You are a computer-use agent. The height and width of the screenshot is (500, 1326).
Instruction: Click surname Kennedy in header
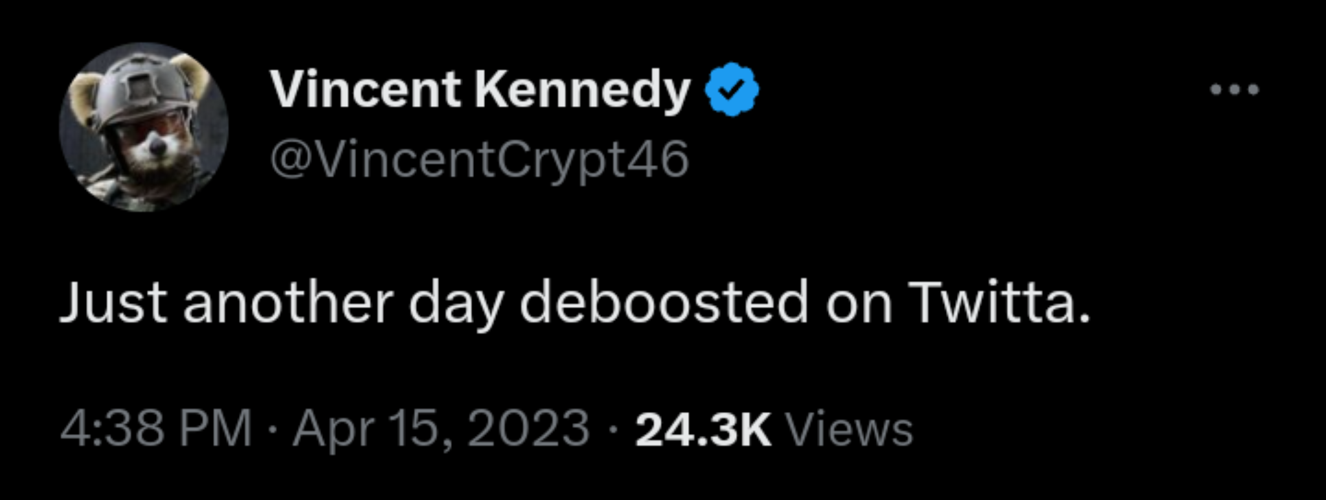(x=583, y=89)
